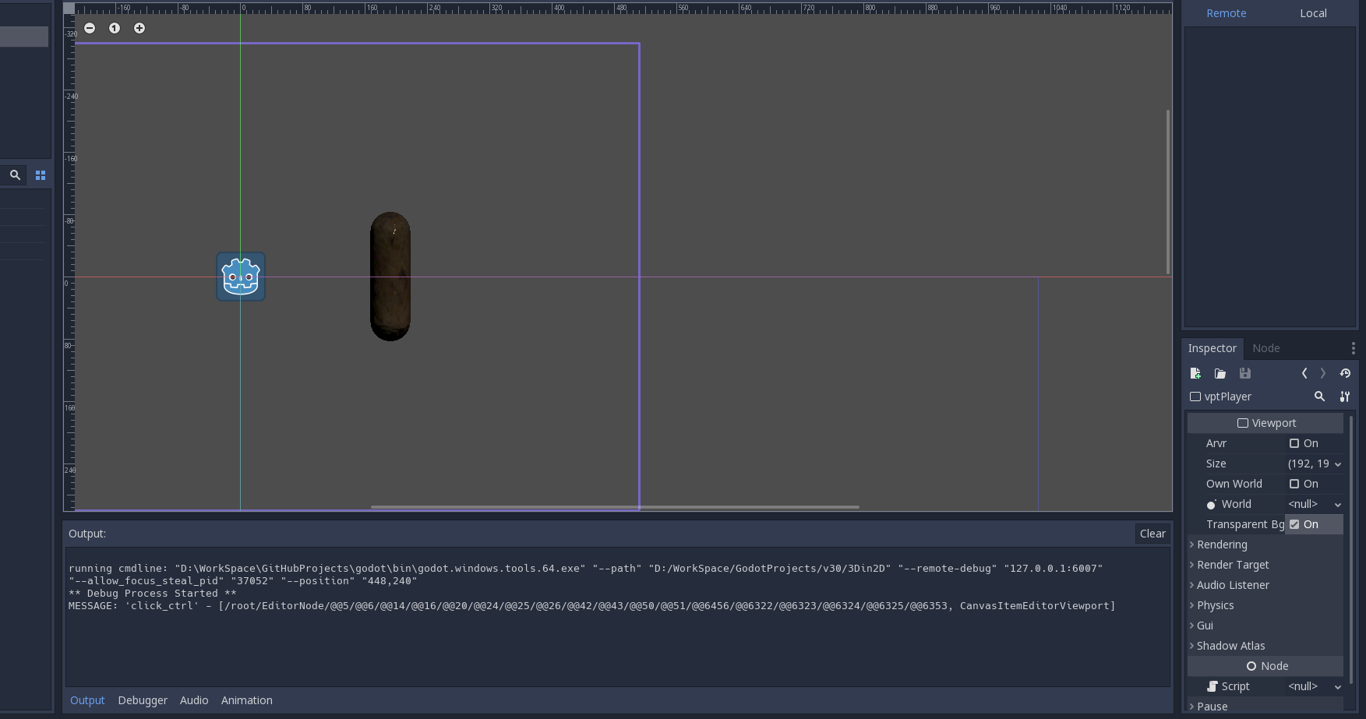The width and height of the screenshot is (1366, 719).
Task: Load an existing resource from disk
Action: (x=1220, y=374)
